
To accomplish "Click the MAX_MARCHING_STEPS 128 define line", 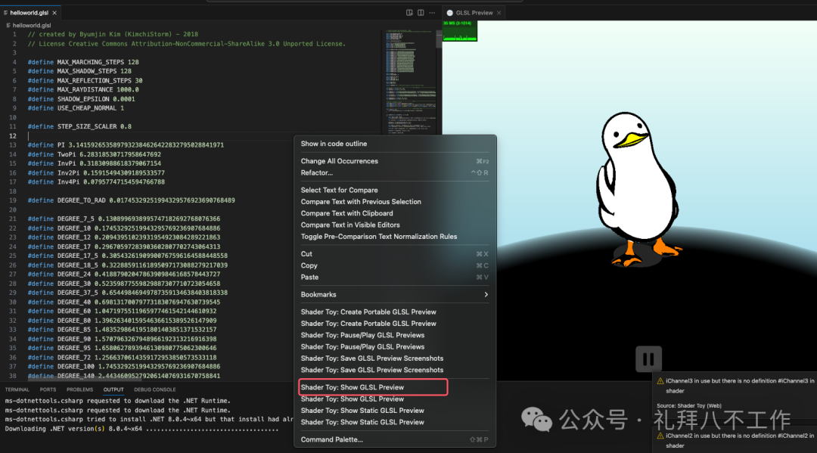I will point(83,62).
